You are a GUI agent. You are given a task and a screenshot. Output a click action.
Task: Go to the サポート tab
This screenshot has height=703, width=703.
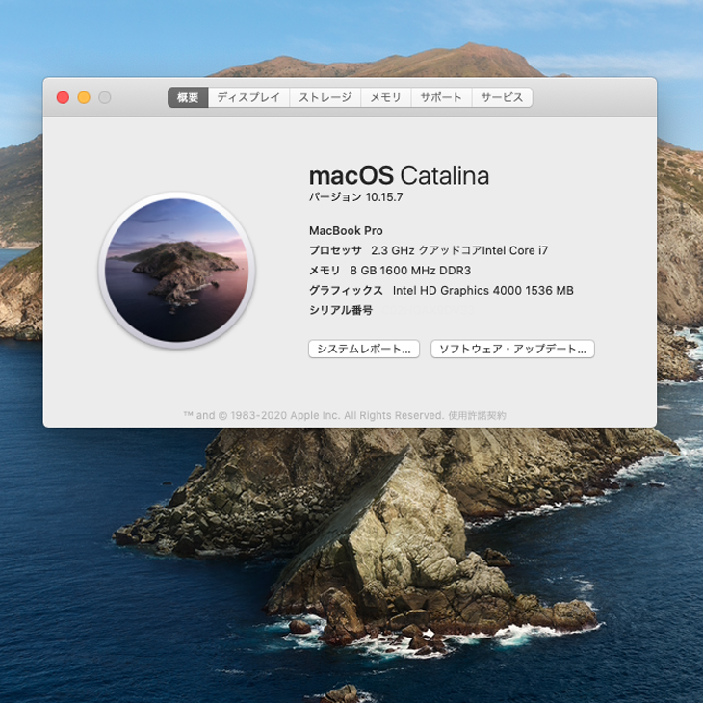tap(441, 97)
